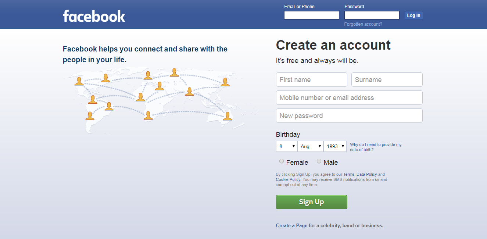
Task: Open the birthday year dropdown showing 1993
Action: click(335, 146)
